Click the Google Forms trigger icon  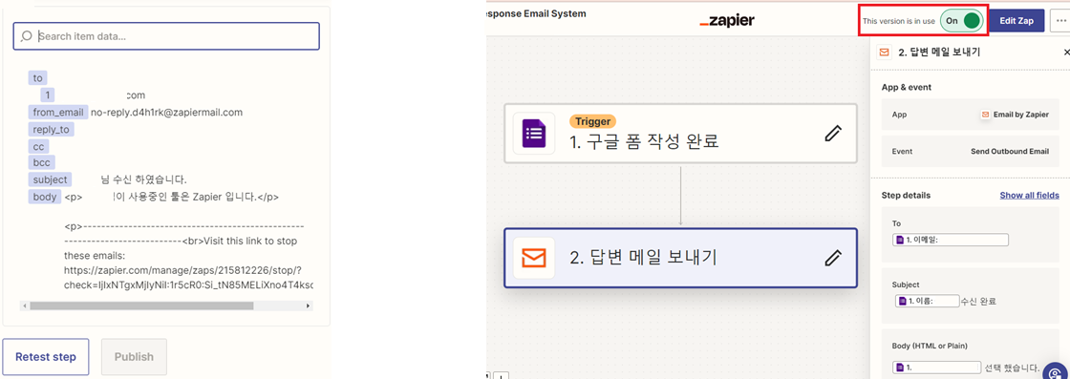(x=534, y=133)
